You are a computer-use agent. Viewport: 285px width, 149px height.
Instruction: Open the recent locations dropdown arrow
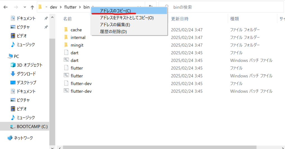pyautogui.click(x=24, y=7)
